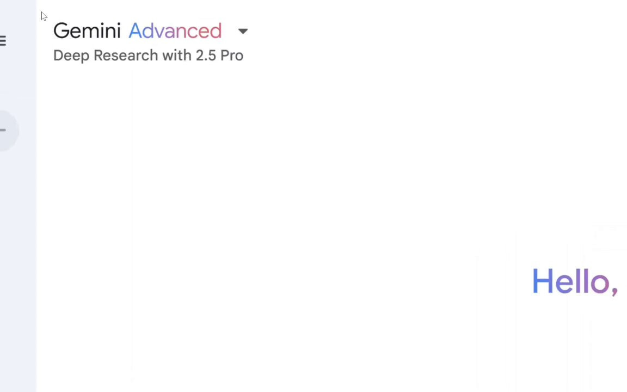Click the word 'with' in the model subtitle
This screenshot has height=392, width=627.
tap(177, 55)
